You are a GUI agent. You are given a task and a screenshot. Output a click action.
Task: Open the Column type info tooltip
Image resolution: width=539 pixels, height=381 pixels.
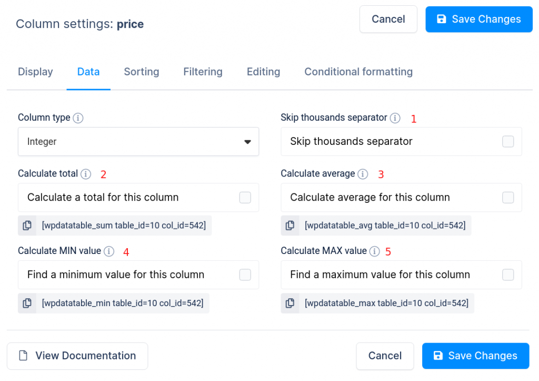coord(78,118)
